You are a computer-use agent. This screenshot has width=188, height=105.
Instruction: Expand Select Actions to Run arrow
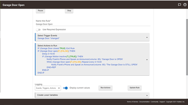tap(147, 60)
